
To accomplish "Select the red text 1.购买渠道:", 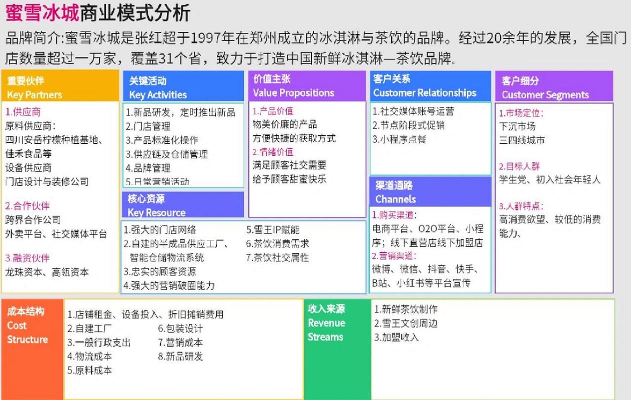I will tap(394, 215).
